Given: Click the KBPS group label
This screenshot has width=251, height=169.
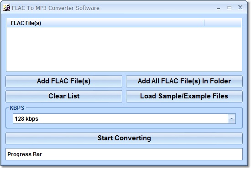Looking at the screenshot, I should pos(17,108).
